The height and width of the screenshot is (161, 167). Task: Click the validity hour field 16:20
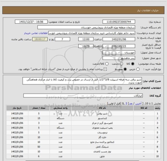[x=86, y=46]
